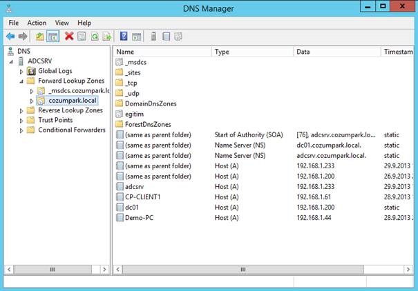The height and width of the screenshot is (291, 418).
Task: Click the Refresh toolbar icon
Action: [95, 36]
